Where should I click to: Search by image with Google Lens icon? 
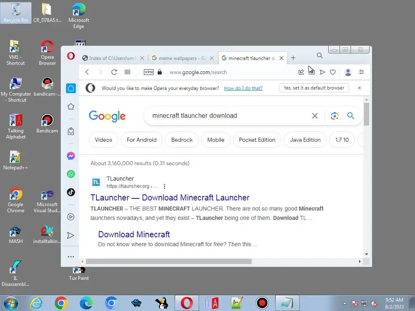(334, 116)
